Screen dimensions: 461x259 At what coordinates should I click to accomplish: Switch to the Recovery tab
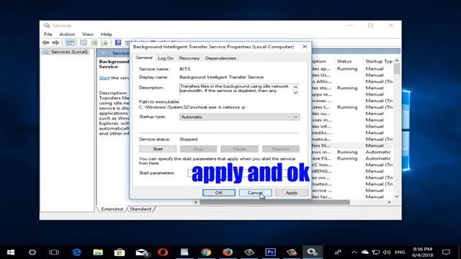(189, 58)
